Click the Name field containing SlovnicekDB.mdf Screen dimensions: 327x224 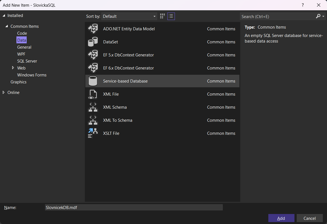point(133,208)
